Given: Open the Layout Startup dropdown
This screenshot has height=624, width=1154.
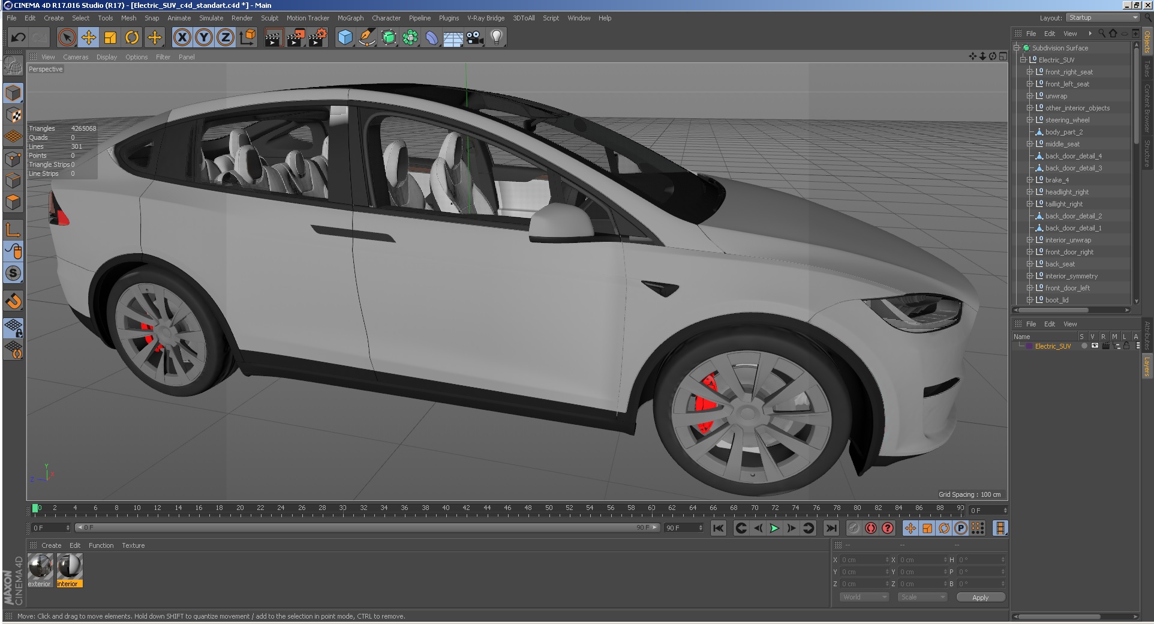Looking at the screenshot, I should coord(1102,18).
